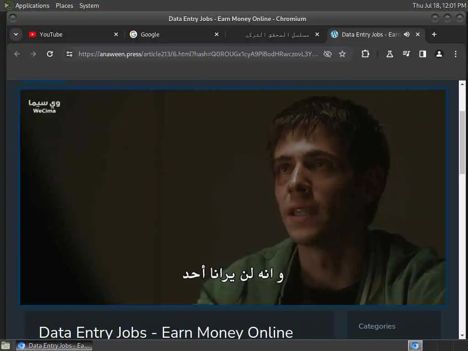Viewport: 468px width, 351px height.
Task: Click the Chromium workspace switcher icon
Action: tap(415, 346)
